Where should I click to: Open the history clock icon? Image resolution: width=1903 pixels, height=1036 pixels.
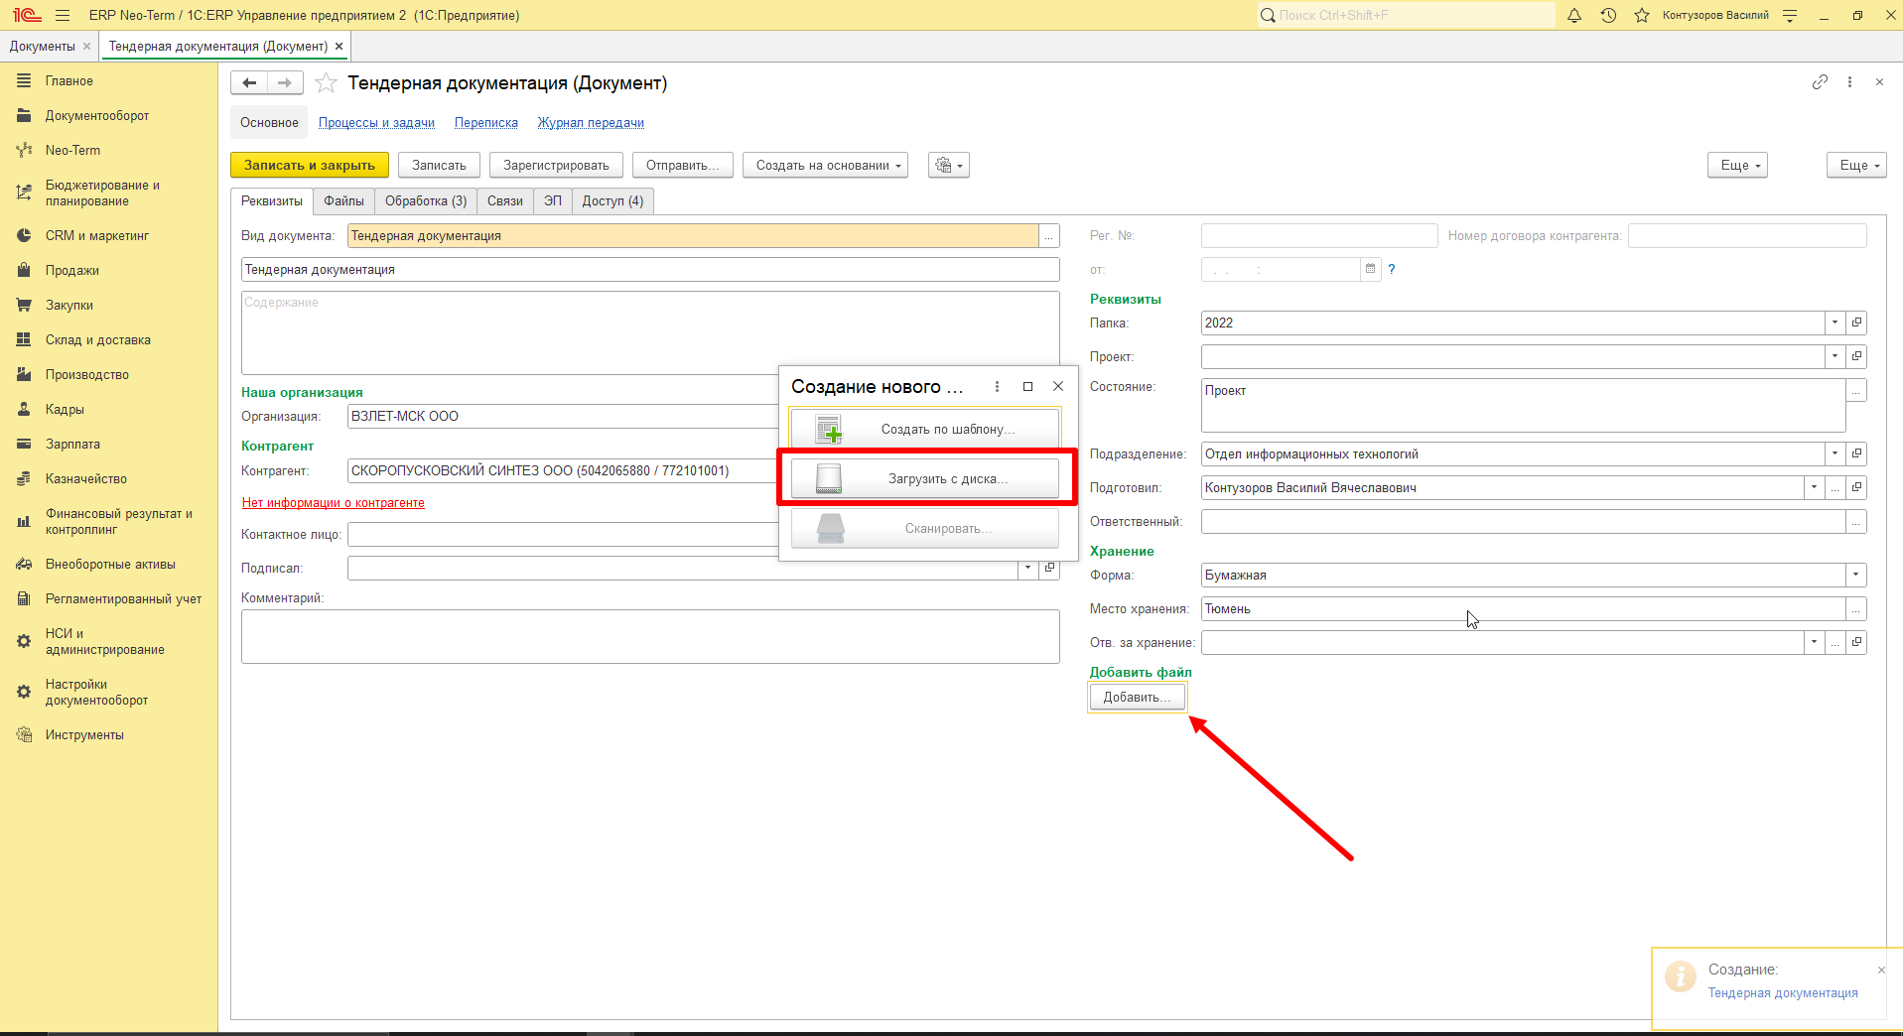[1608, 15]
